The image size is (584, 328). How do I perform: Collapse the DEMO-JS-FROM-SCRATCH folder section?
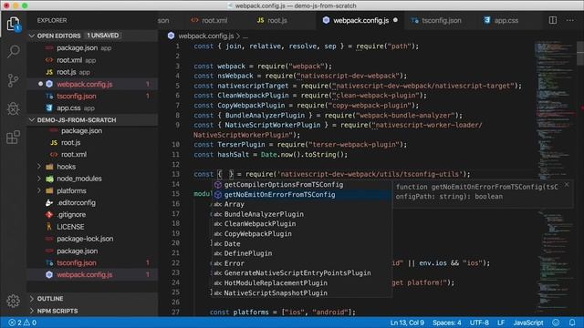[x=32, y=120]
